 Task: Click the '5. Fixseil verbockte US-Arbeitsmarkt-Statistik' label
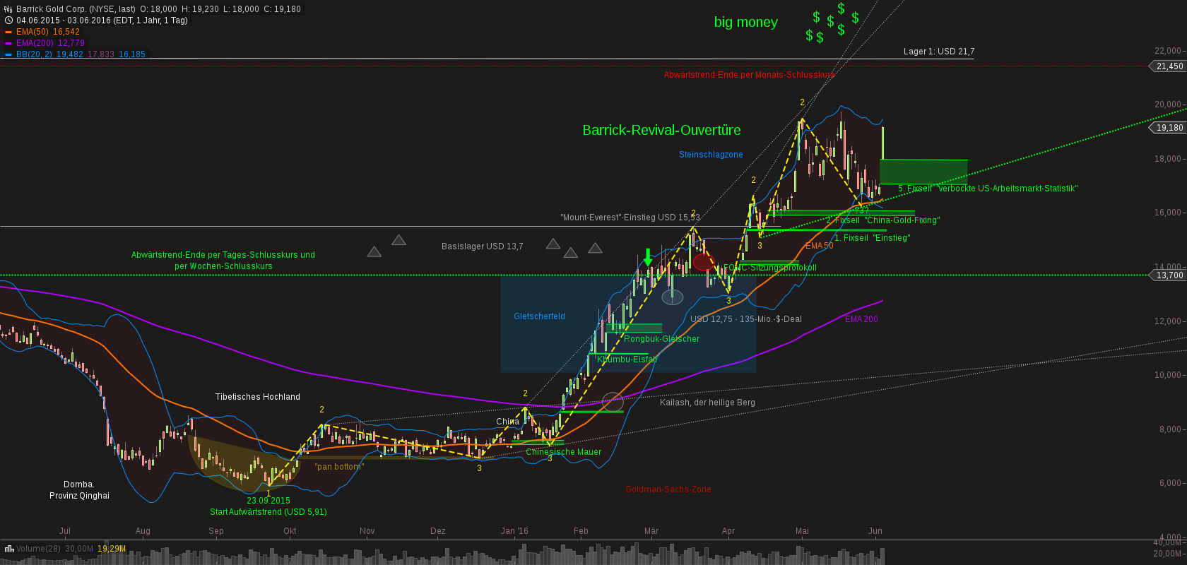(988, 189)
